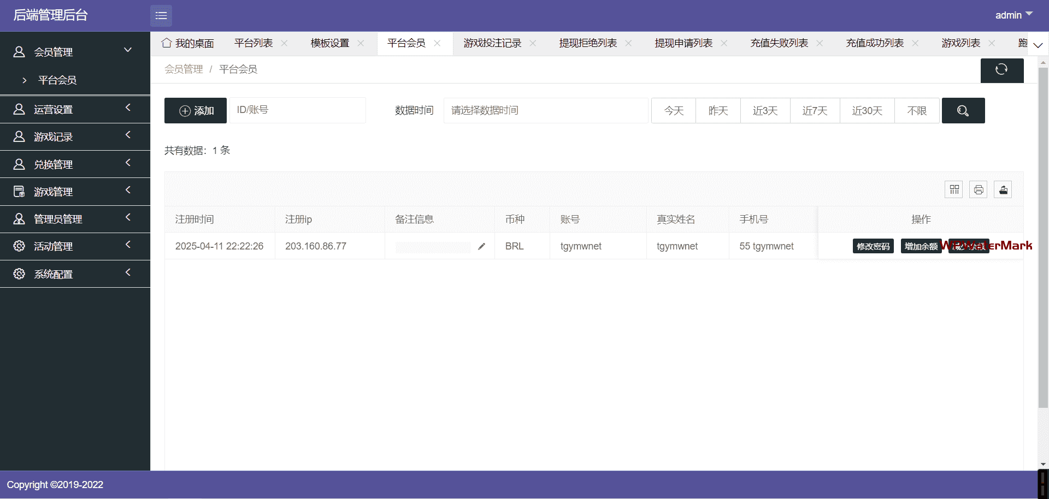Switch to the 模板设置 tab
Image resolution: width=1049 pixels, height=499 pixels.
pos(329,44)
